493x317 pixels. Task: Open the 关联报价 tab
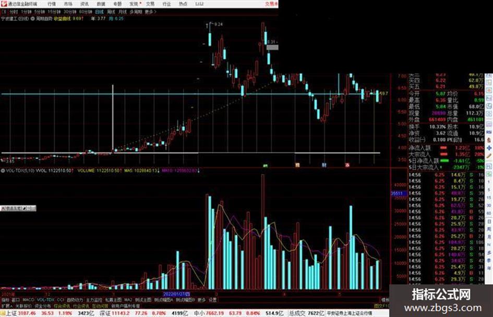click(x=23, y=306)
